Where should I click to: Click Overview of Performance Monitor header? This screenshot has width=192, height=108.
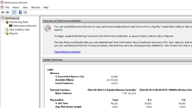click(117, 21)
